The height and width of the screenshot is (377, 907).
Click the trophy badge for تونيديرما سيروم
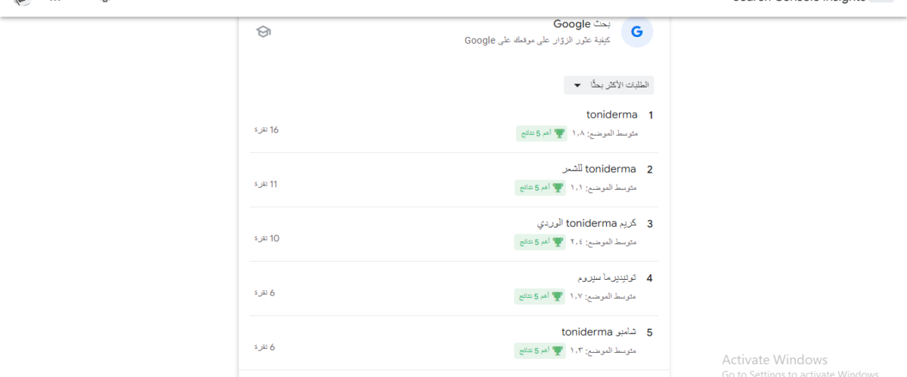click(540, 296)
